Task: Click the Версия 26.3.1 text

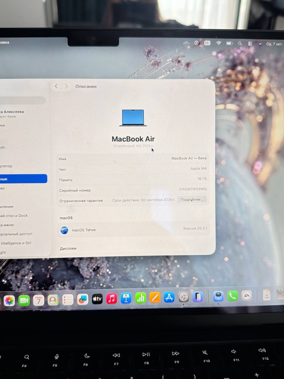Action: 195,228
